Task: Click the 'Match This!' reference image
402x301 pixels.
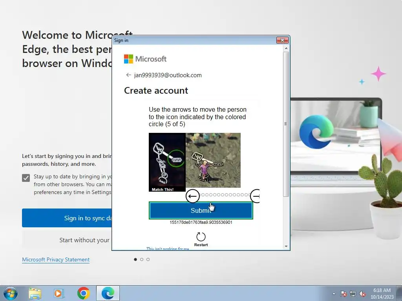Action: (167, 162)
